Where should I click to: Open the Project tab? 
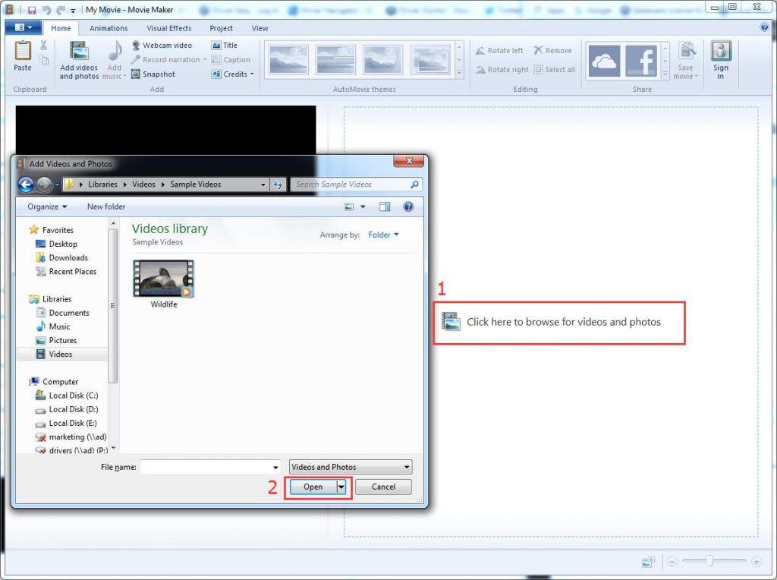221,28
